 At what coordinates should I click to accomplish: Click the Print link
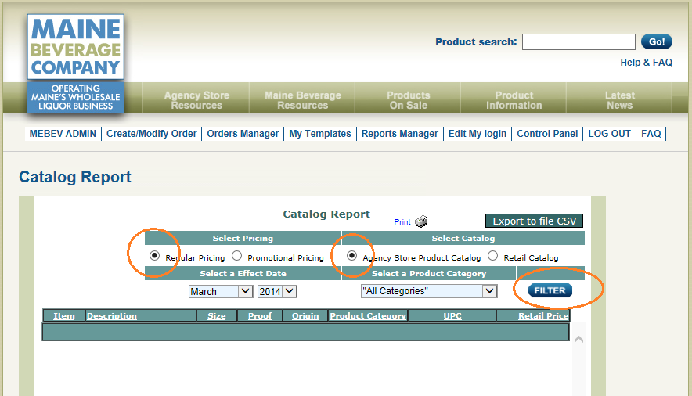coord(402,221)
